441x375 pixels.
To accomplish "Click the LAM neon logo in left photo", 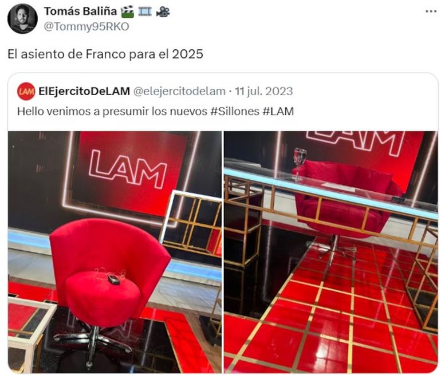I will click(x=128, y=170).
